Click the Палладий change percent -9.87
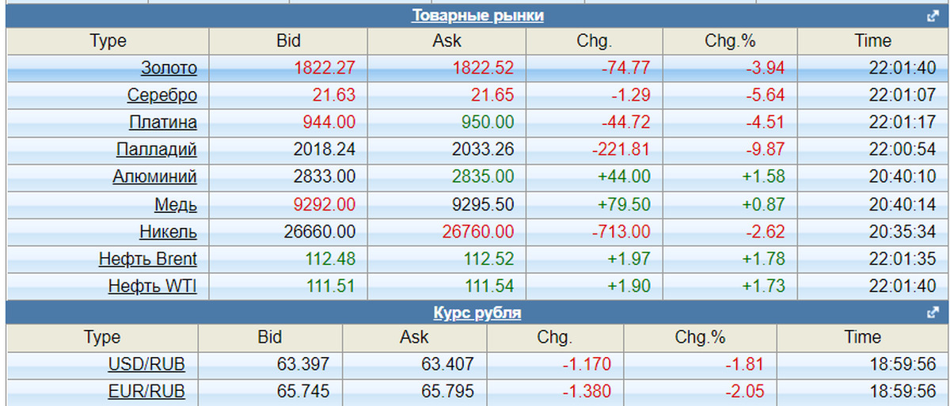950x406 pixels. tap(765, 150)
